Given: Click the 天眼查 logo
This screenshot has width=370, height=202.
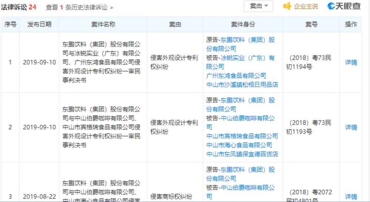Looking at the screenshot, I should coord(344,6).
